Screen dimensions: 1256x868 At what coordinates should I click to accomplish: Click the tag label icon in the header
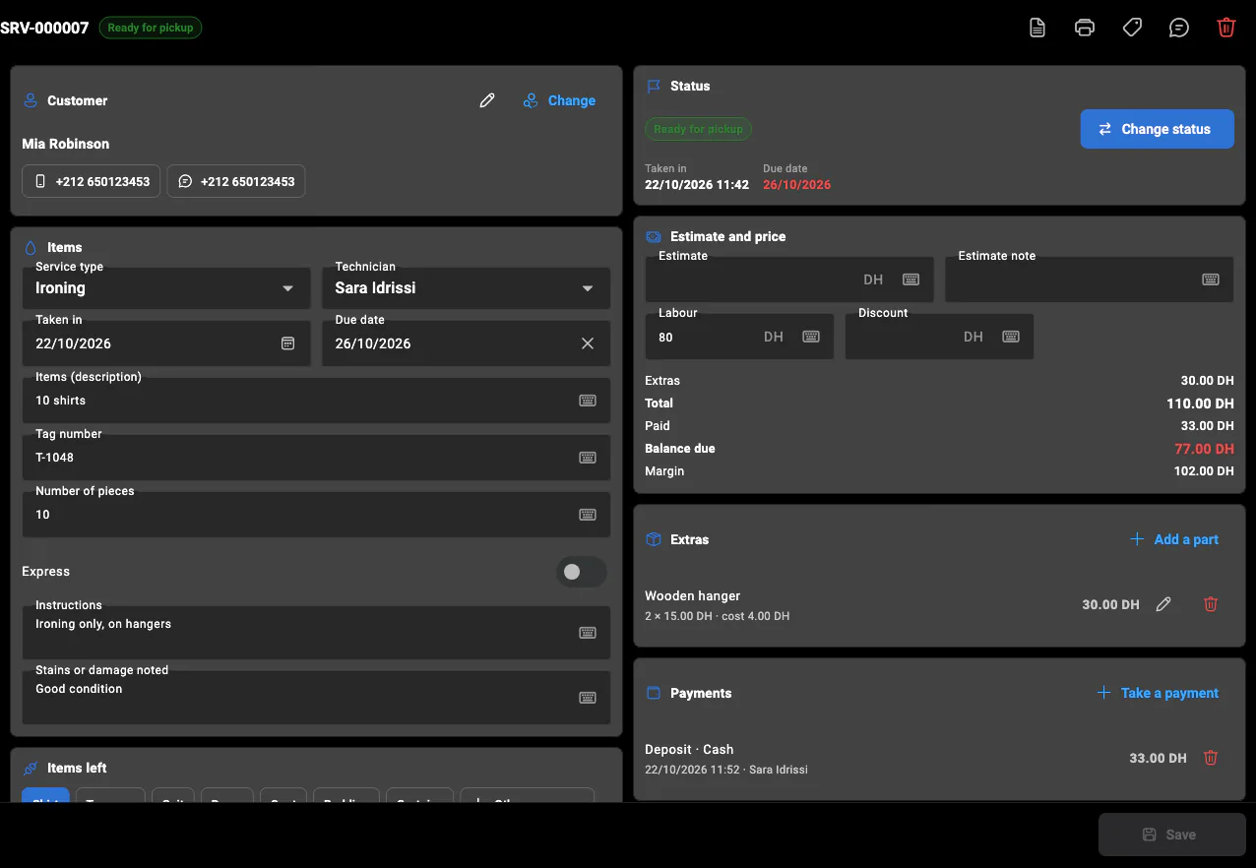1132,28
